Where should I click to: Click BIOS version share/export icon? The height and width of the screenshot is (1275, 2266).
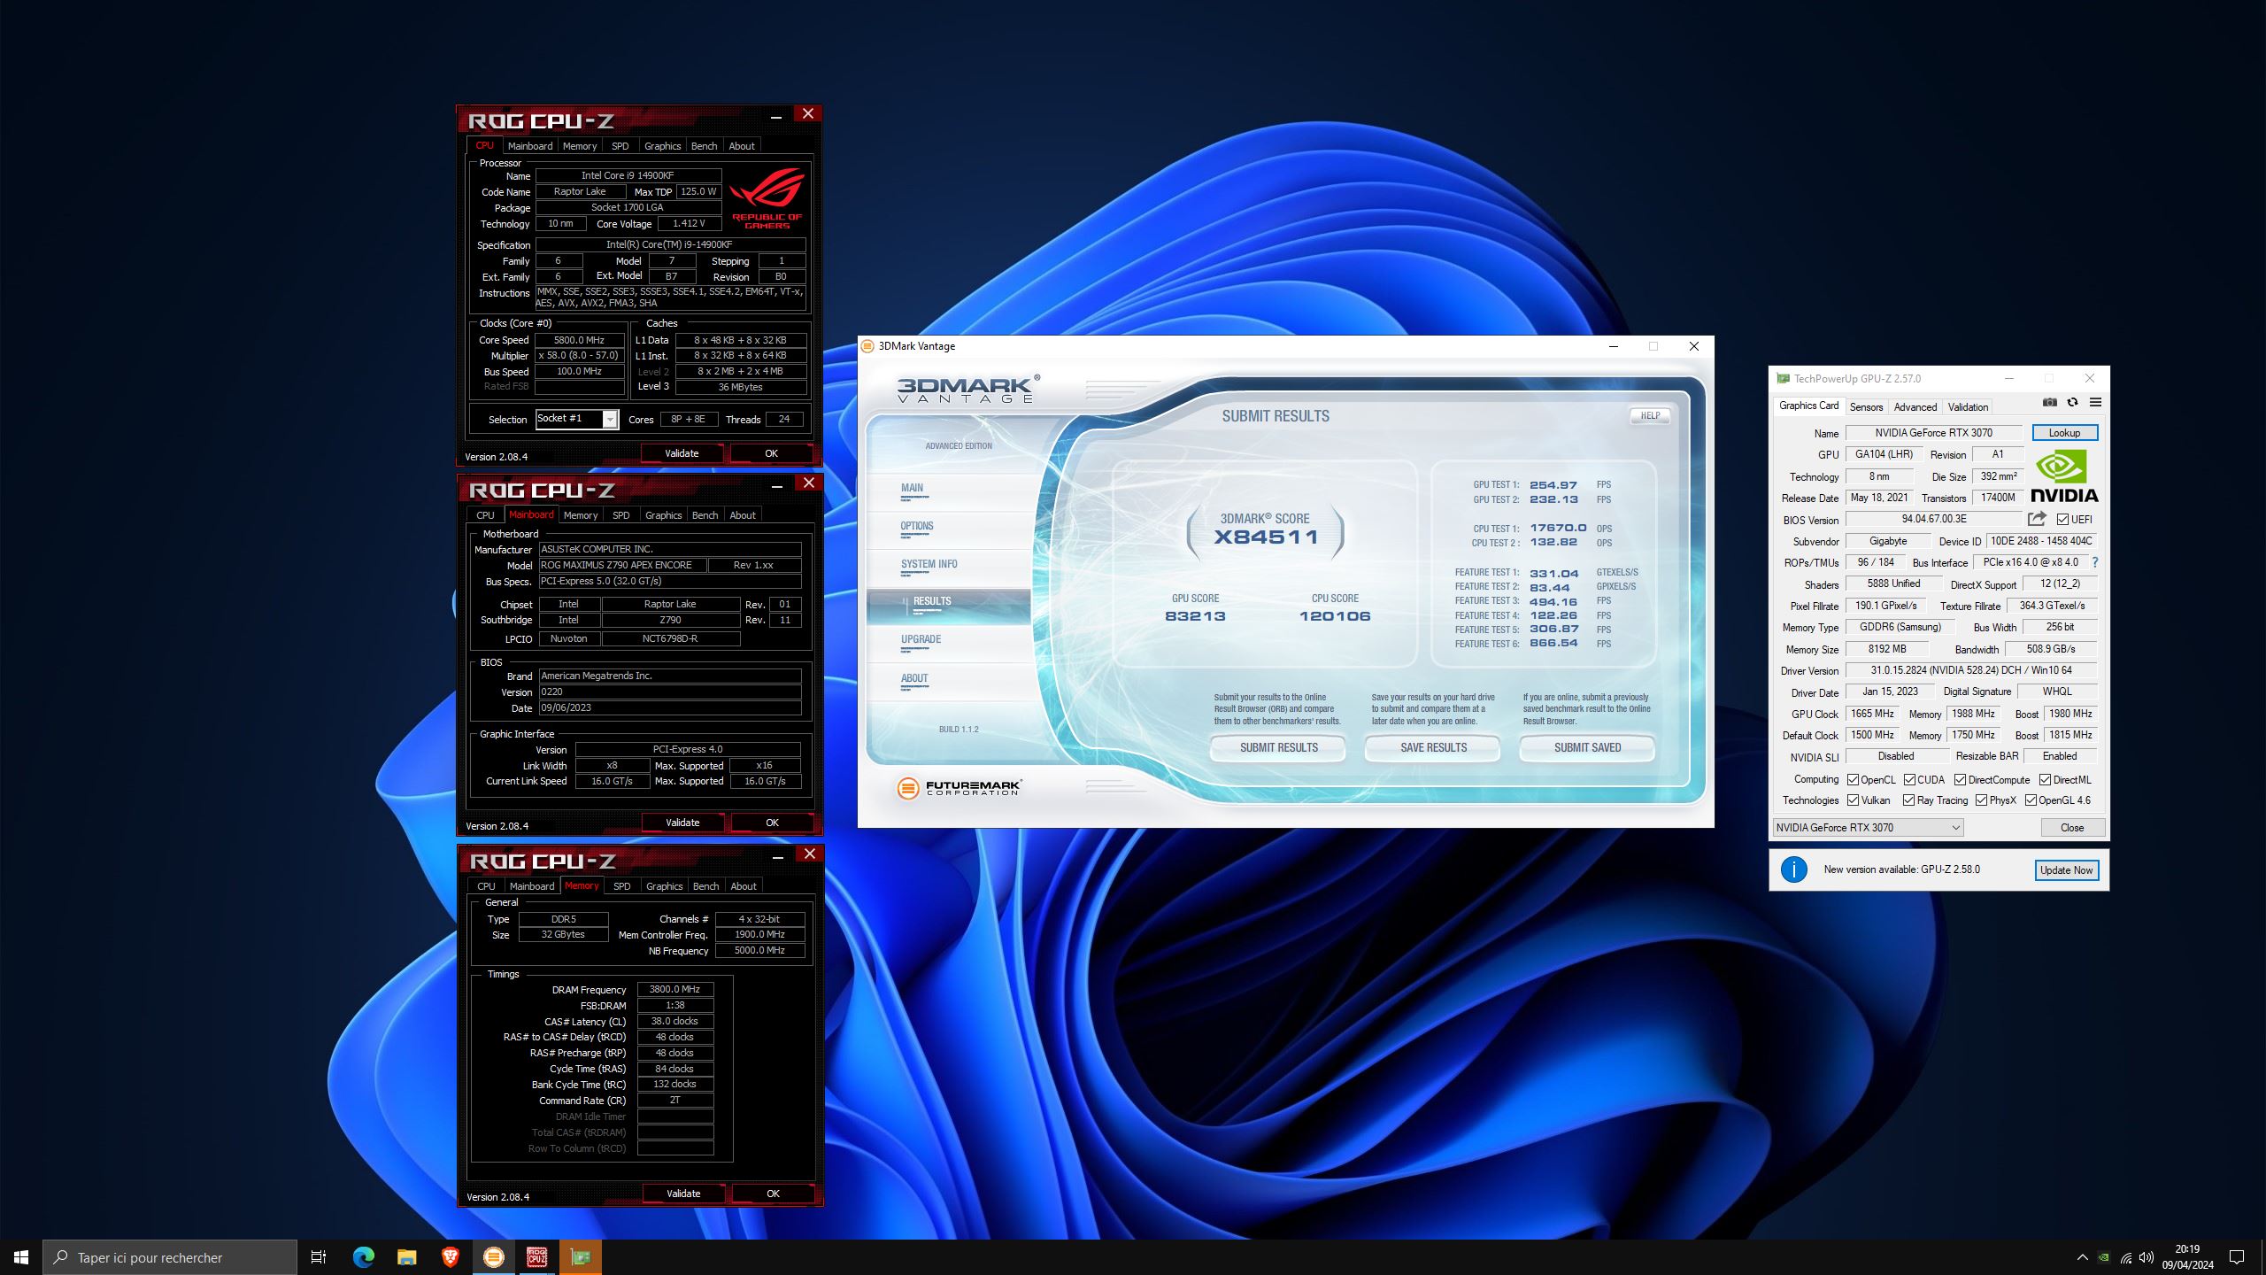tap(2037, 519)
